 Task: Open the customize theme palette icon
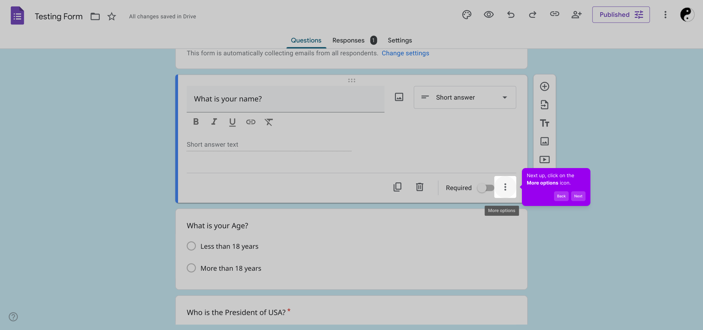click(467, 15)
